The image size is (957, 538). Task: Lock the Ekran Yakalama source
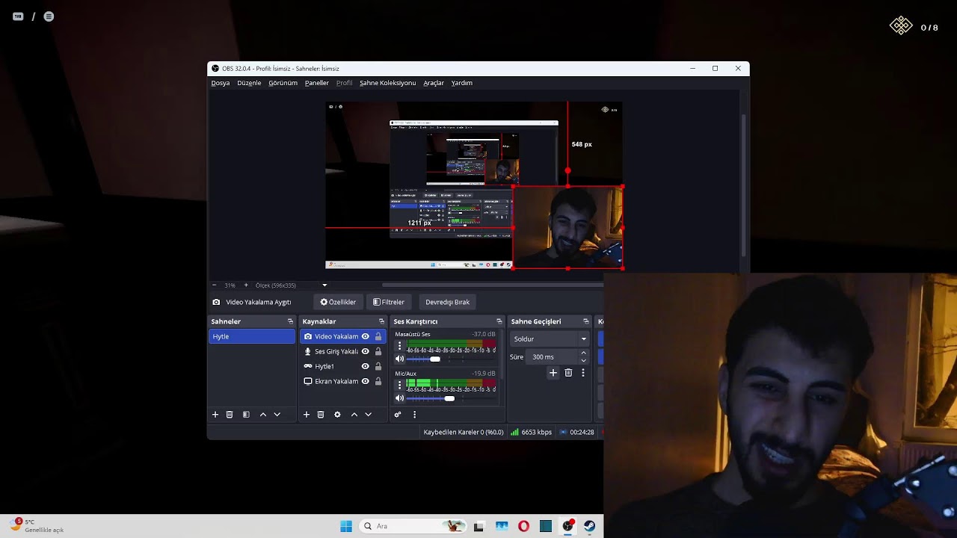point(378,381)
